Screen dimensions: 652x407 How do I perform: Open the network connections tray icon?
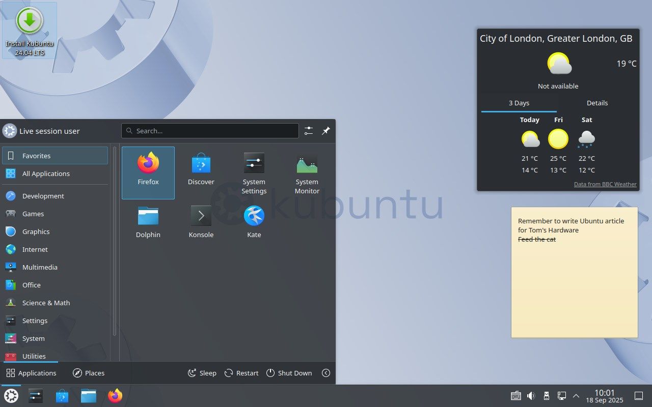562,396
